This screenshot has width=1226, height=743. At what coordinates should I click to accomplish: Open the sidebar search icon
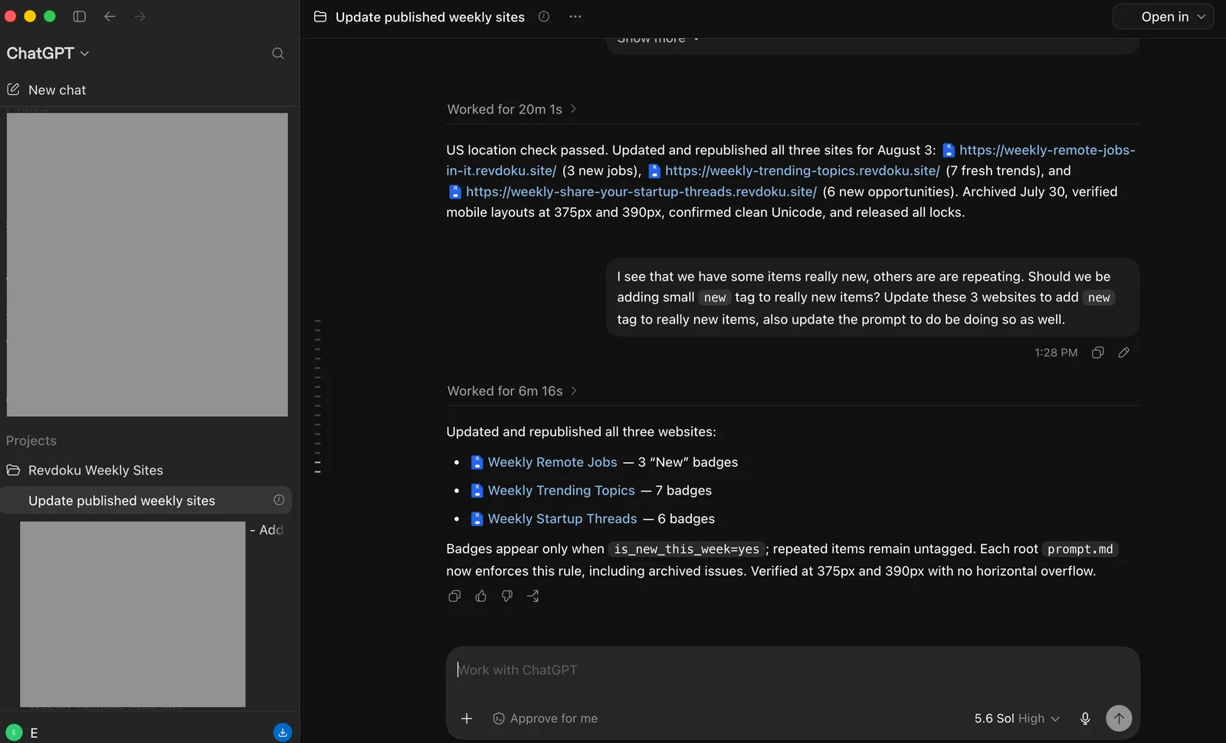278,53
